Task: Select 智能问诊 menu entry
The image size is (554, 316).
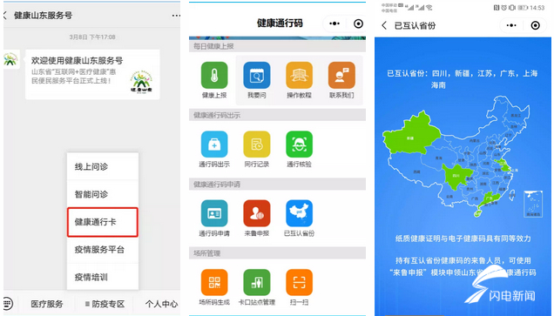Action: pyautogui.click(x=103, y=194)
